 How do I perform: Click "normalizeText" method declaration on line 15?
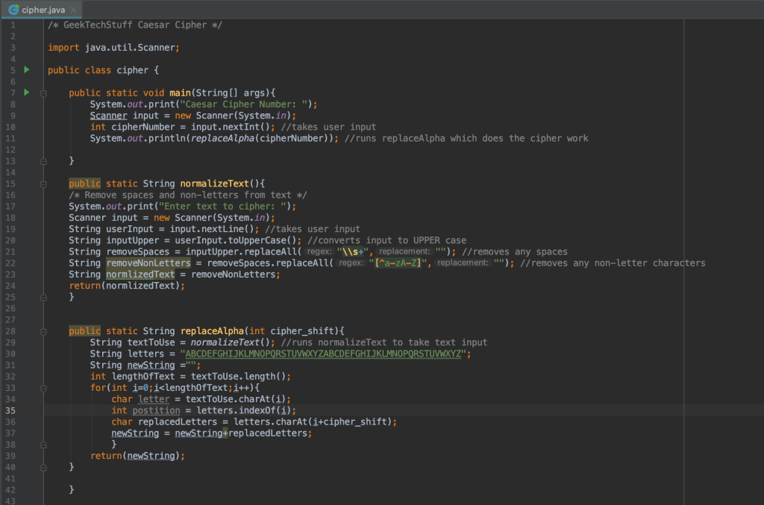coord(214,184)
